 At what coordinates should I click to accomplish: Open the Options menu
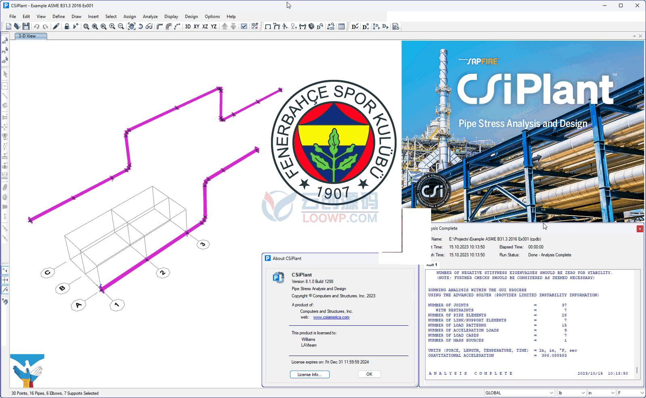coord(212,17)
